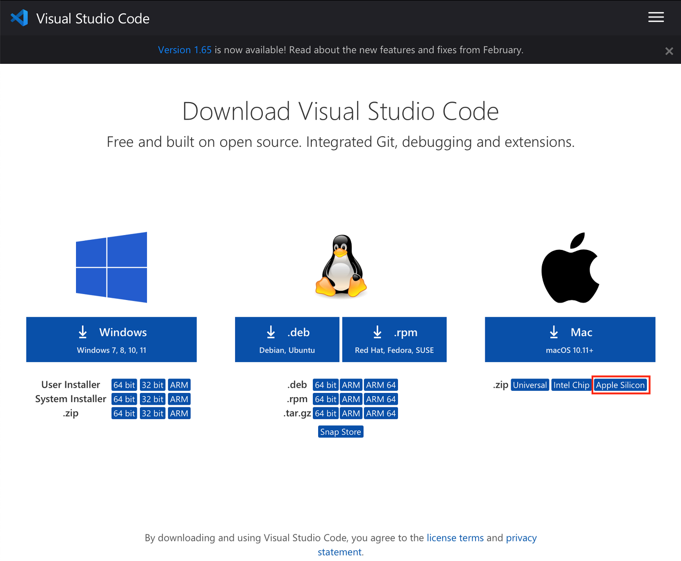Click Linux .tar.gz ARM 64
Viewport: 681px width, 561px height.
(x=381, y=414)
